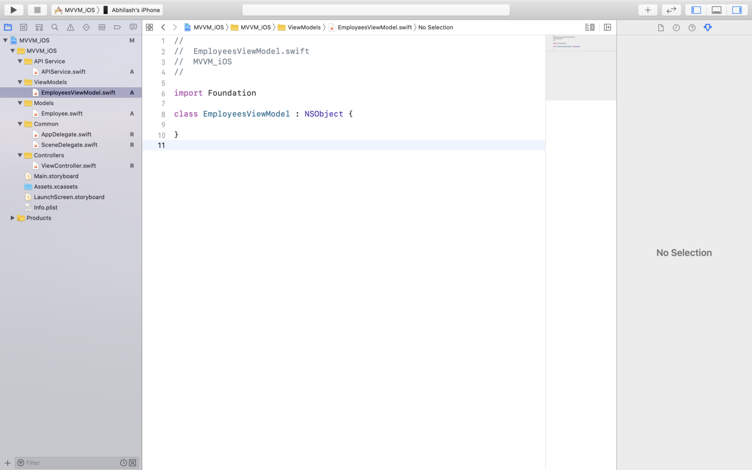Stop the running build

tap(37, 10)
